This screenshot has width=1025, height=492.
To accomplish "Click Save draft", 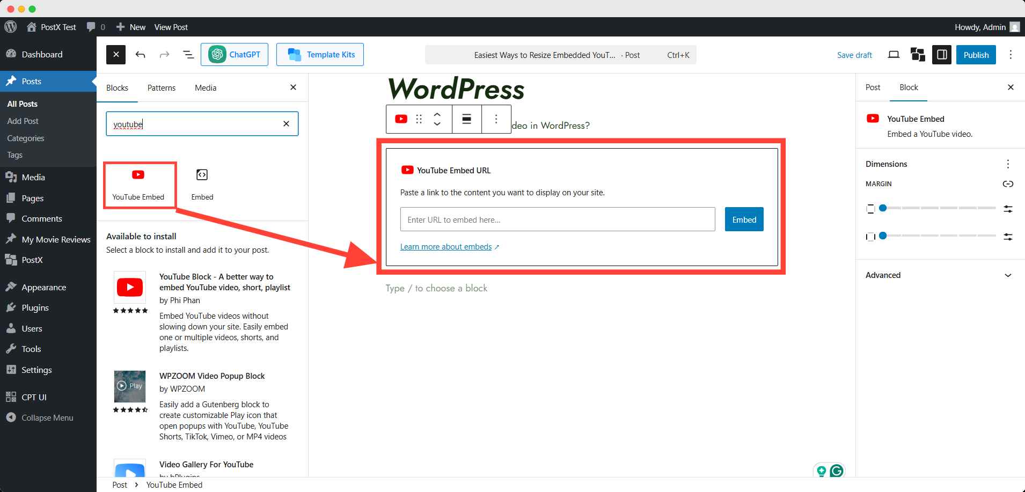I will 854,55.
